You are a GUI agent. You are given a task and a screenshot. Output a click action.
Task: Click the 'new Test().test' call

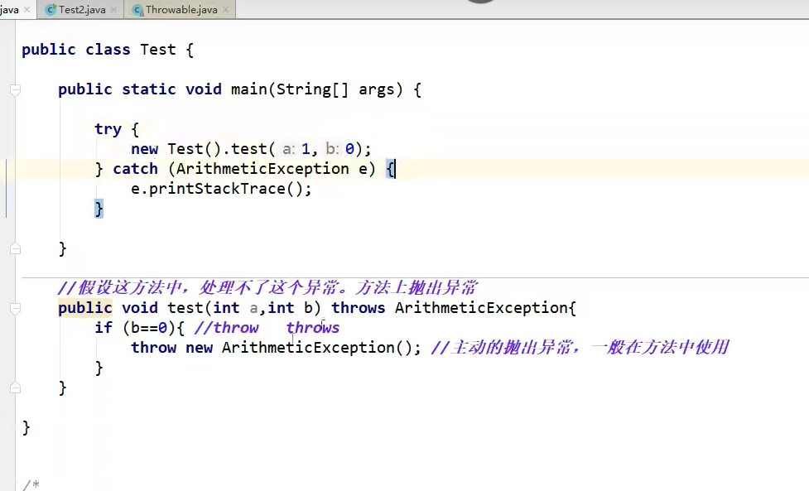(x=199, y=149)
